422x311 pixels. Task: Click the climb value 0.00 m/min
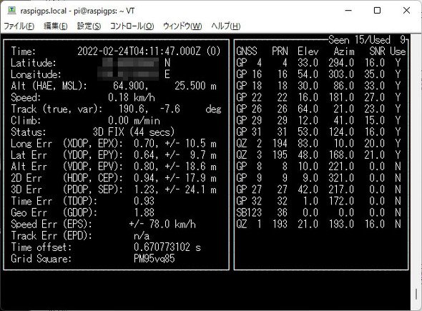[134, 121]
